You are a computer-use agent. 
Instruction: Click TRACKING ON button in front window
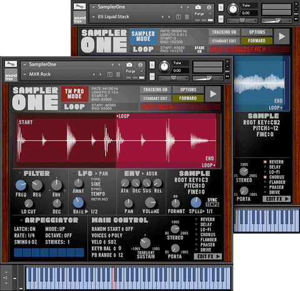(x=156, y=89)
